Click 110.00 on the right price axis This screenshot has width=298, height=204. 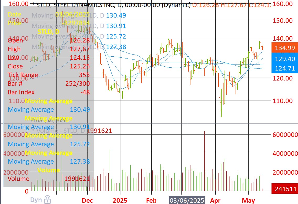(x=283, y=101)
